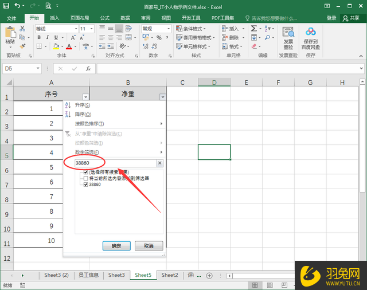Click the Clear eraser icon
The image size is (367, 290).
254,46
